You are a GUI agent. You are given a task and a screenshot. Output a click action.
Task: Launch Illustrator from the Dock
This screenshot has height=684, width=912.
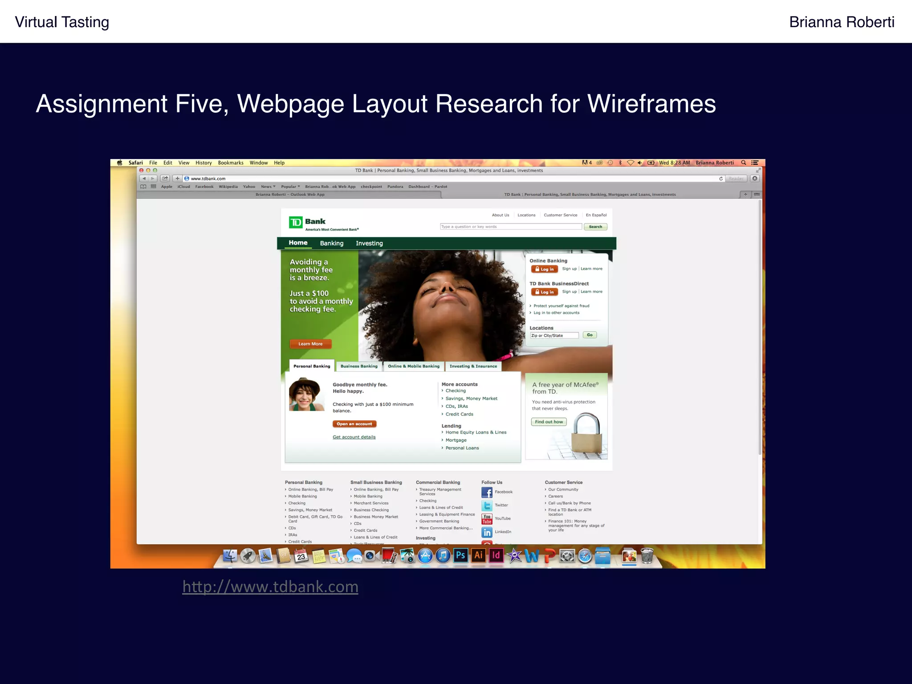[478, 555]
